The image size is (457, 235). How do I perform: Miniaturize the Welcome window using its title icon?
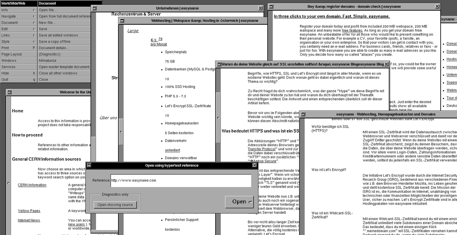click(10, 92)
